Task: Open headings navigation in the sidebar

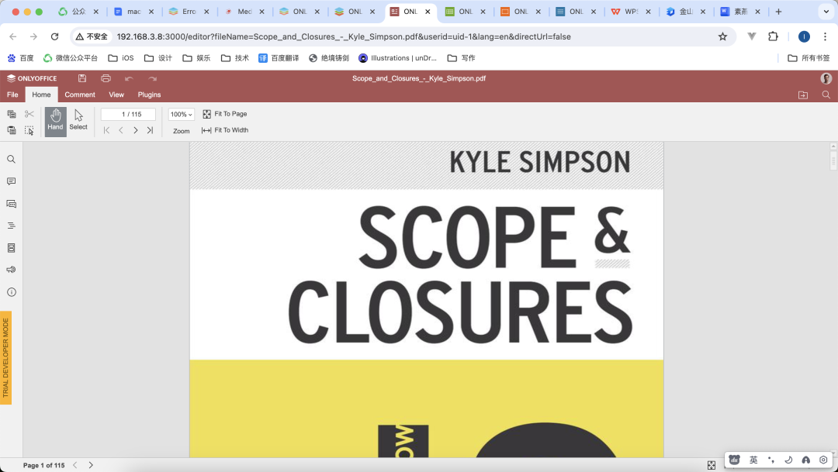Action: coord(11,226)
